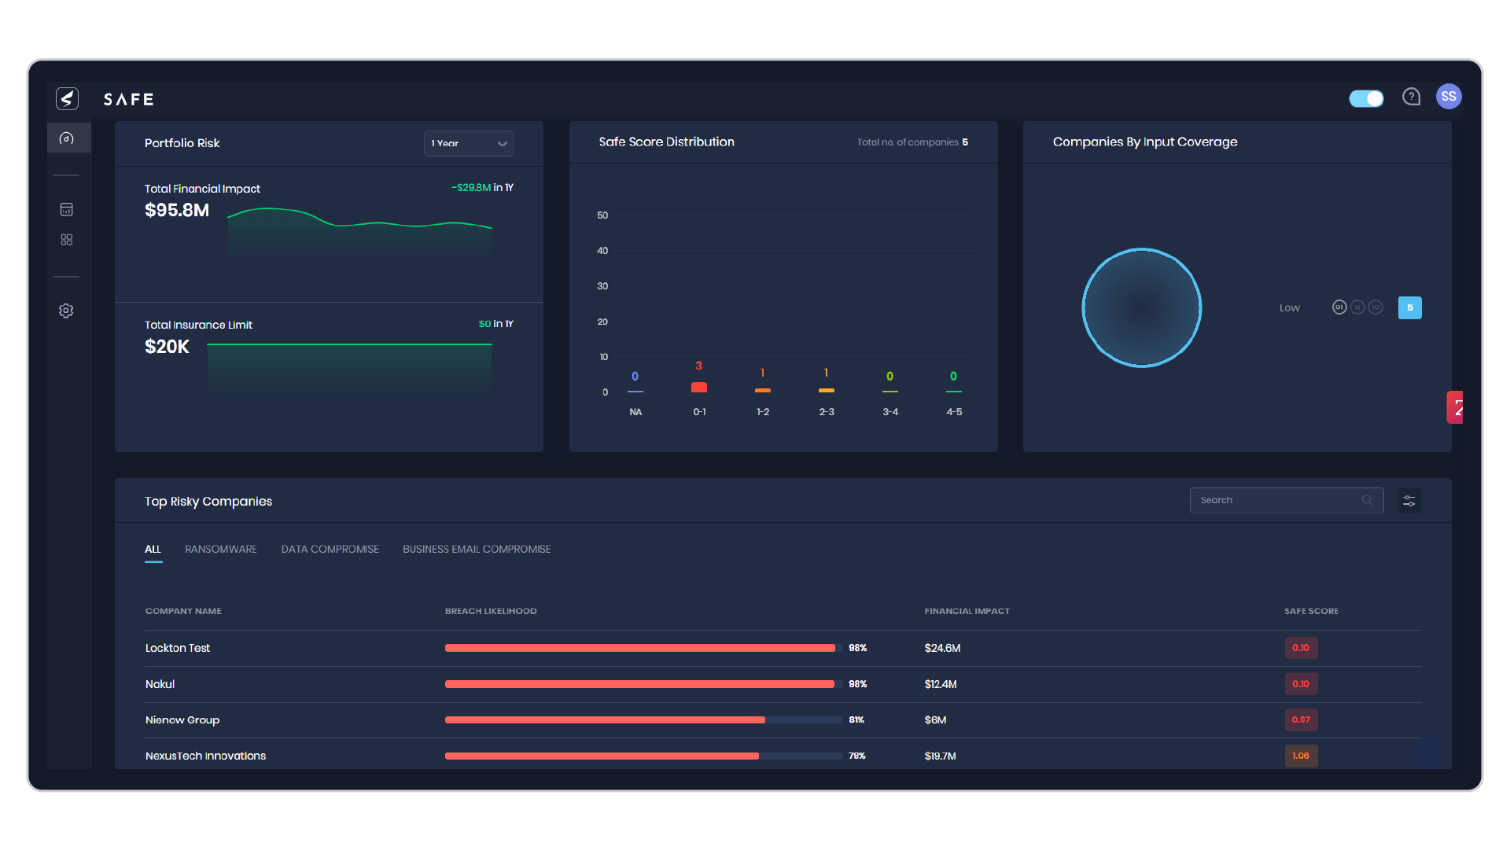The image size is (1510, 850).
Task: Click the Q input coverage circle icon
Action: click(1357, 307)
